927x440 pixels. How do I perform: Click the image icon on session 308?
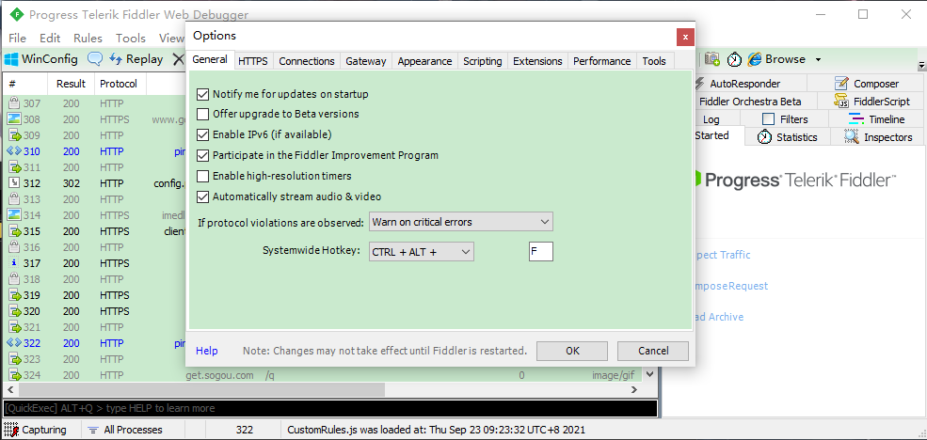(x=13, y=119)
